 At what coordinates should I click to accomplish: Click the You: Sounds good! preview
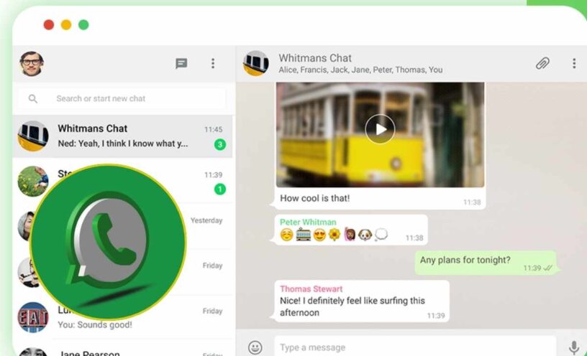[95, 324]
